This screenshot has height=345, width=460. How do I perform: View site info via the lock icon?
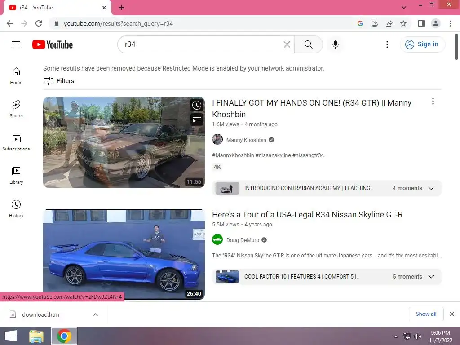coord(57,23)
